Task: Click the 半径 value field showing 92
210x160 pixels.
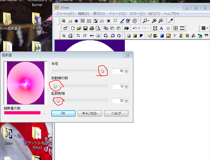Action: tap(119, 71)
